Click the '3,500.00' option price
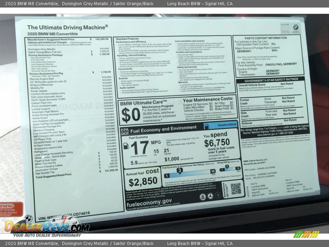 pyautogui.click(x=105, y=51)
